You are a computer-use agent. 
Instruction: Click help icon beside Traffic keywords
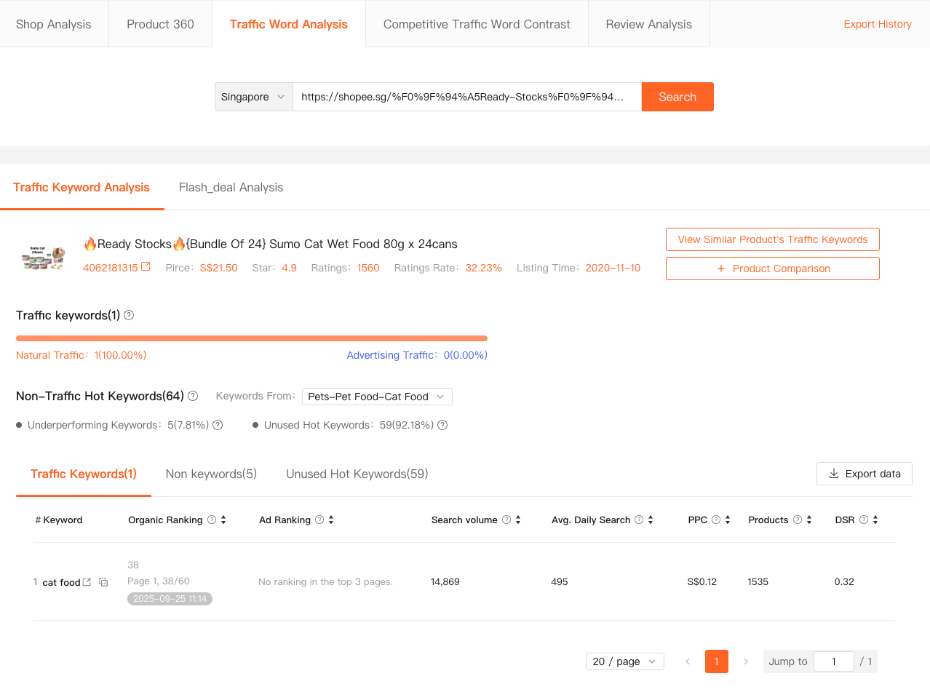tap(129, 315)
